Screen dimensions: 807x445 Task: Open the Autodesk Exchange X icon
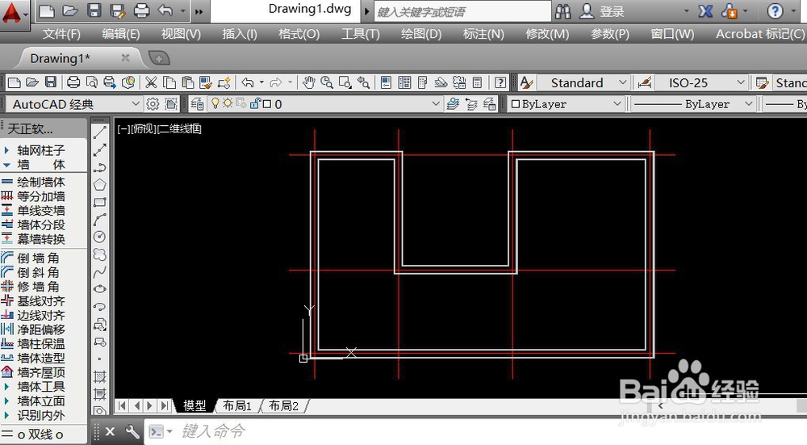705,11
